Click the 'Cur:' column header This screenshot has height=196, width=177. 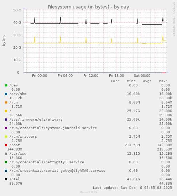pos(115,81)
